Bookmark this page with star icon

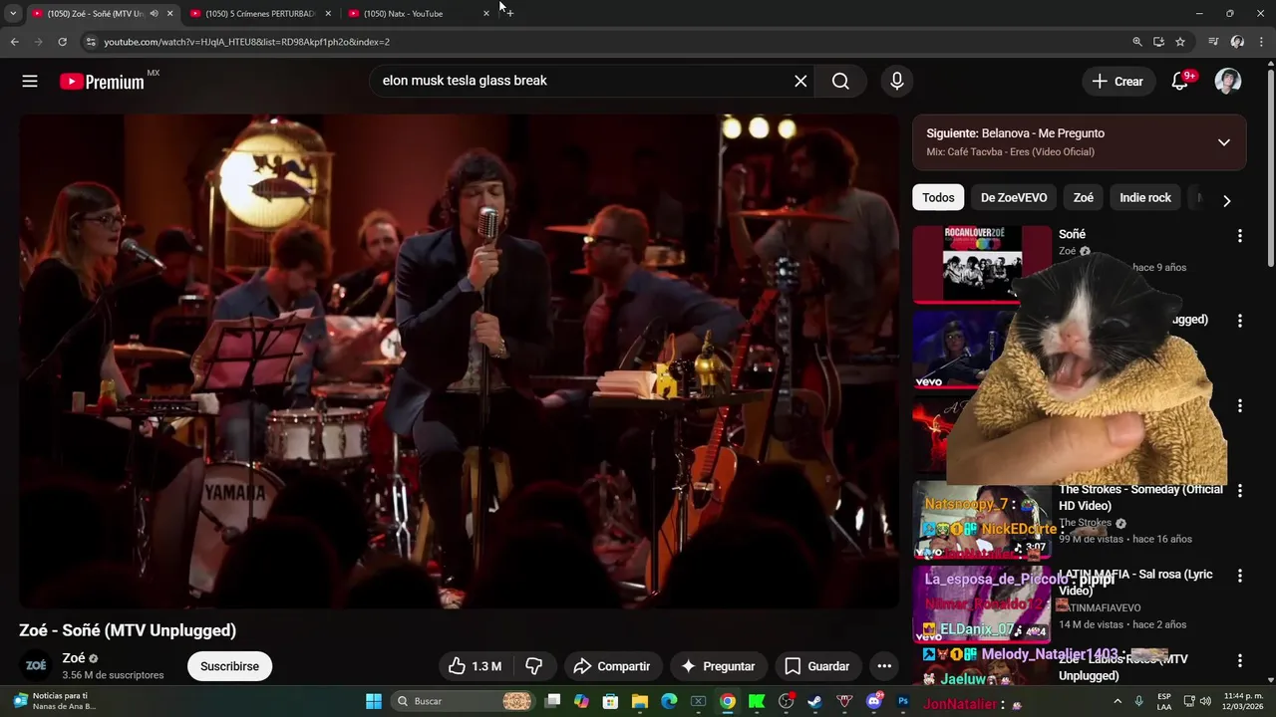[1180, 42]
